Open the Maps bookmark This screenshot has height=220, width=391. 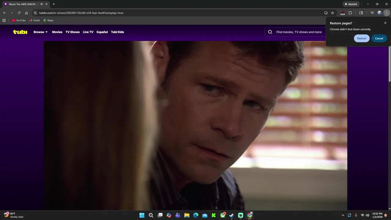[48, 20]
